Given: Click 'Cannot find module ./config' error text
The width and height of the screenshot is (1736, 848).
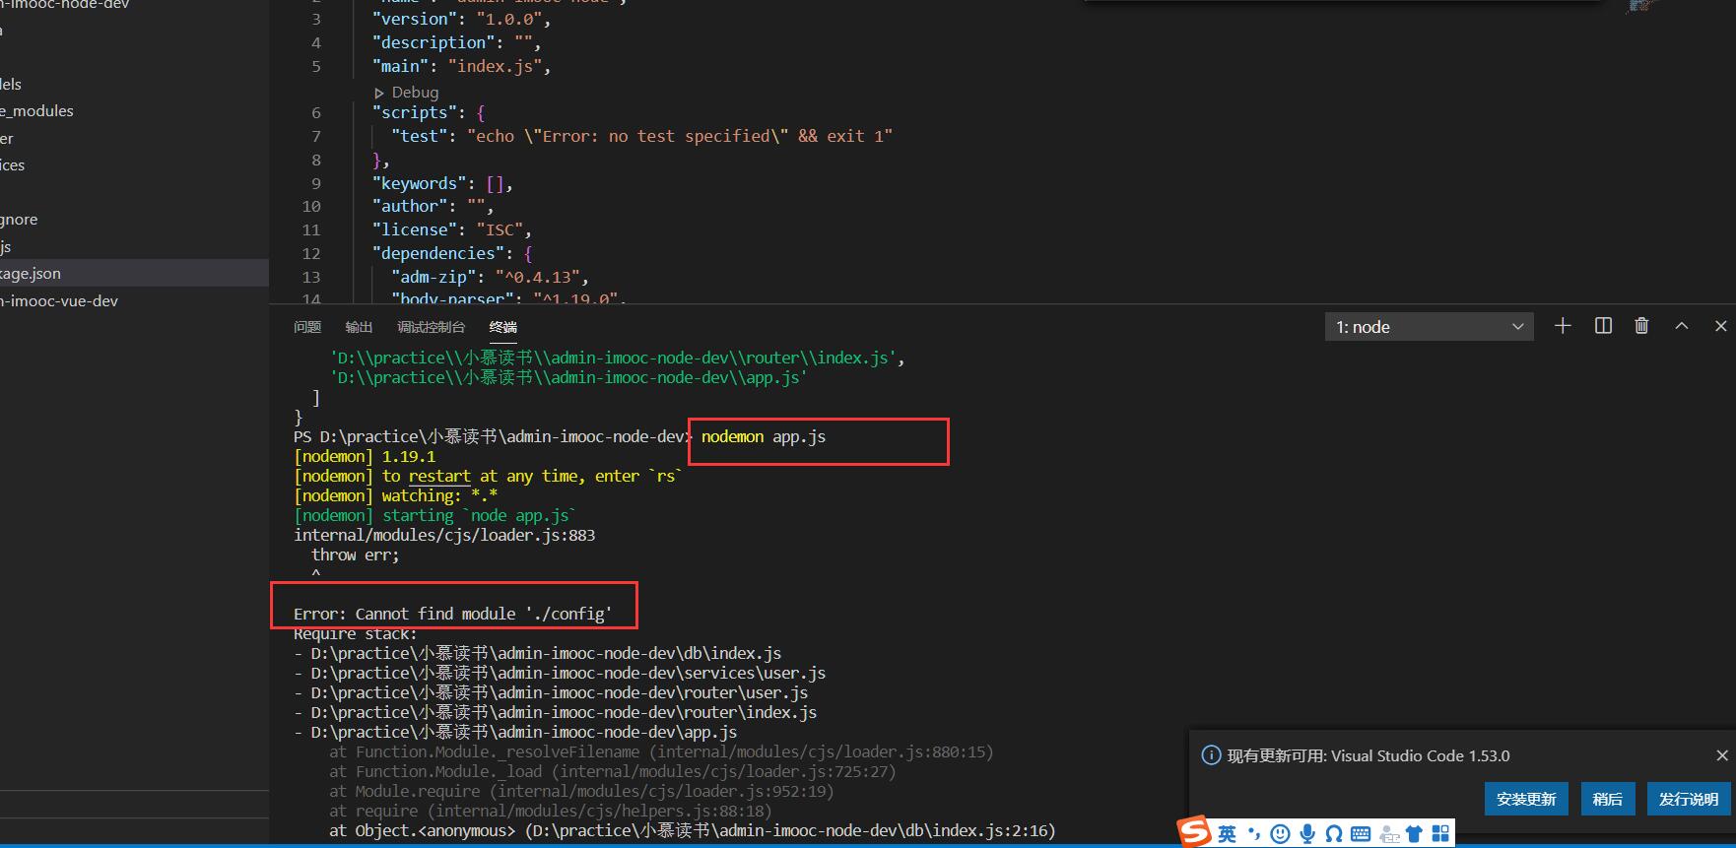Looking at the screenshot, I should click(453, 614).
